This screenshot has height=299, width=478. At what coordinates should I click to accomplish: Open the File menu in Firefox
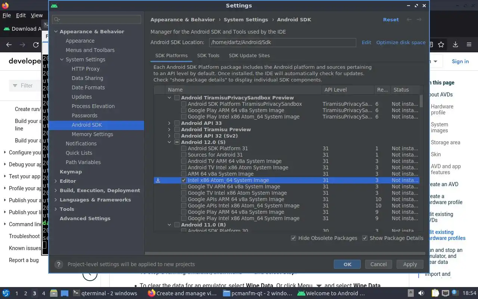tap(7, 15)
